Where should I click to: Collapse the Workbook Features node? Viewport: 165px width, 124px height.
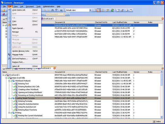pyautogui.click(x=9, y=81)
